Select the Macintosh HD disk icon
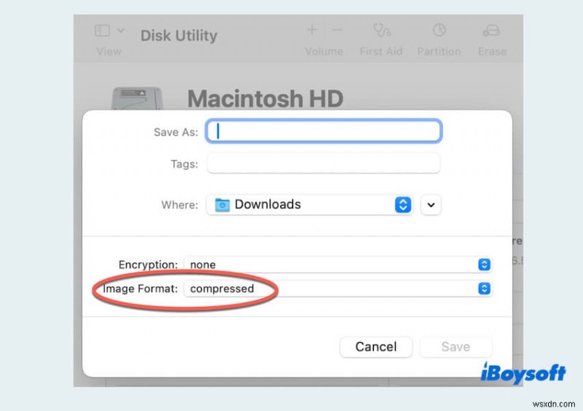Image resolution: width=583 pixels, height=411 pixels. (x=137, y=98)
